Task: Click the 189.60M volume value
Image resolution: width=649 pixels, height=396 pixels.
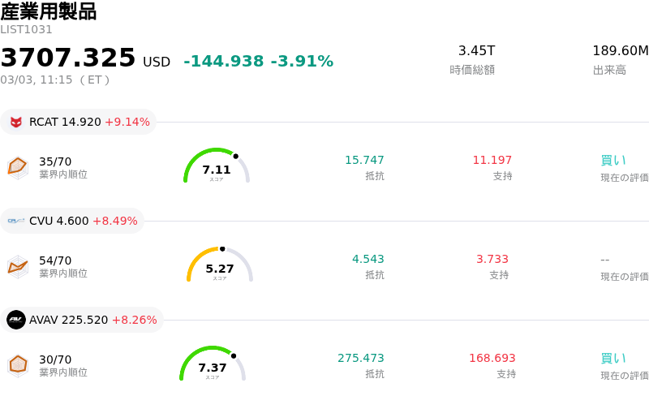Action: pos(621,51)
